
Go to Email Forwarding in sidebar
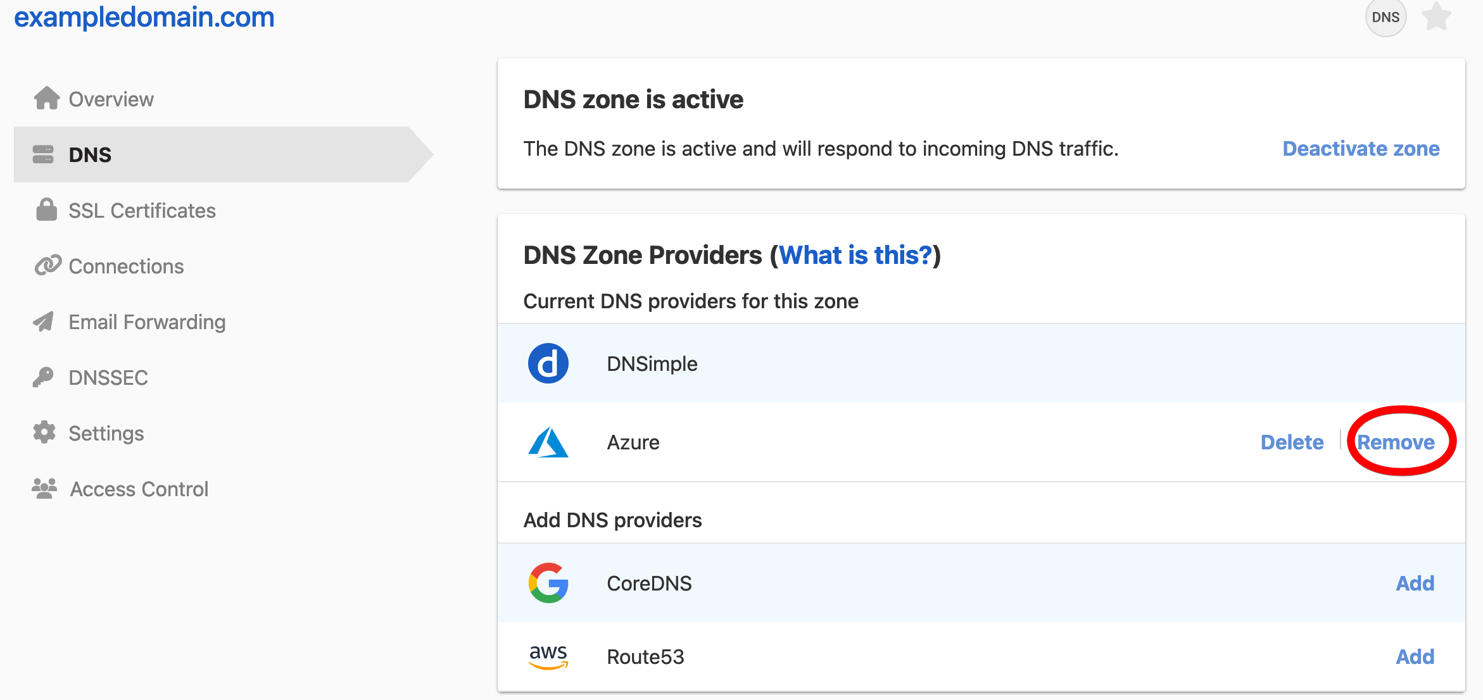(147, 322)
